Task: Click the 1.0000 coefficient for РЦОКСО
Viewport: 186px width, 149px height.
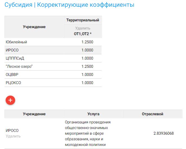Action: [87, 83]
